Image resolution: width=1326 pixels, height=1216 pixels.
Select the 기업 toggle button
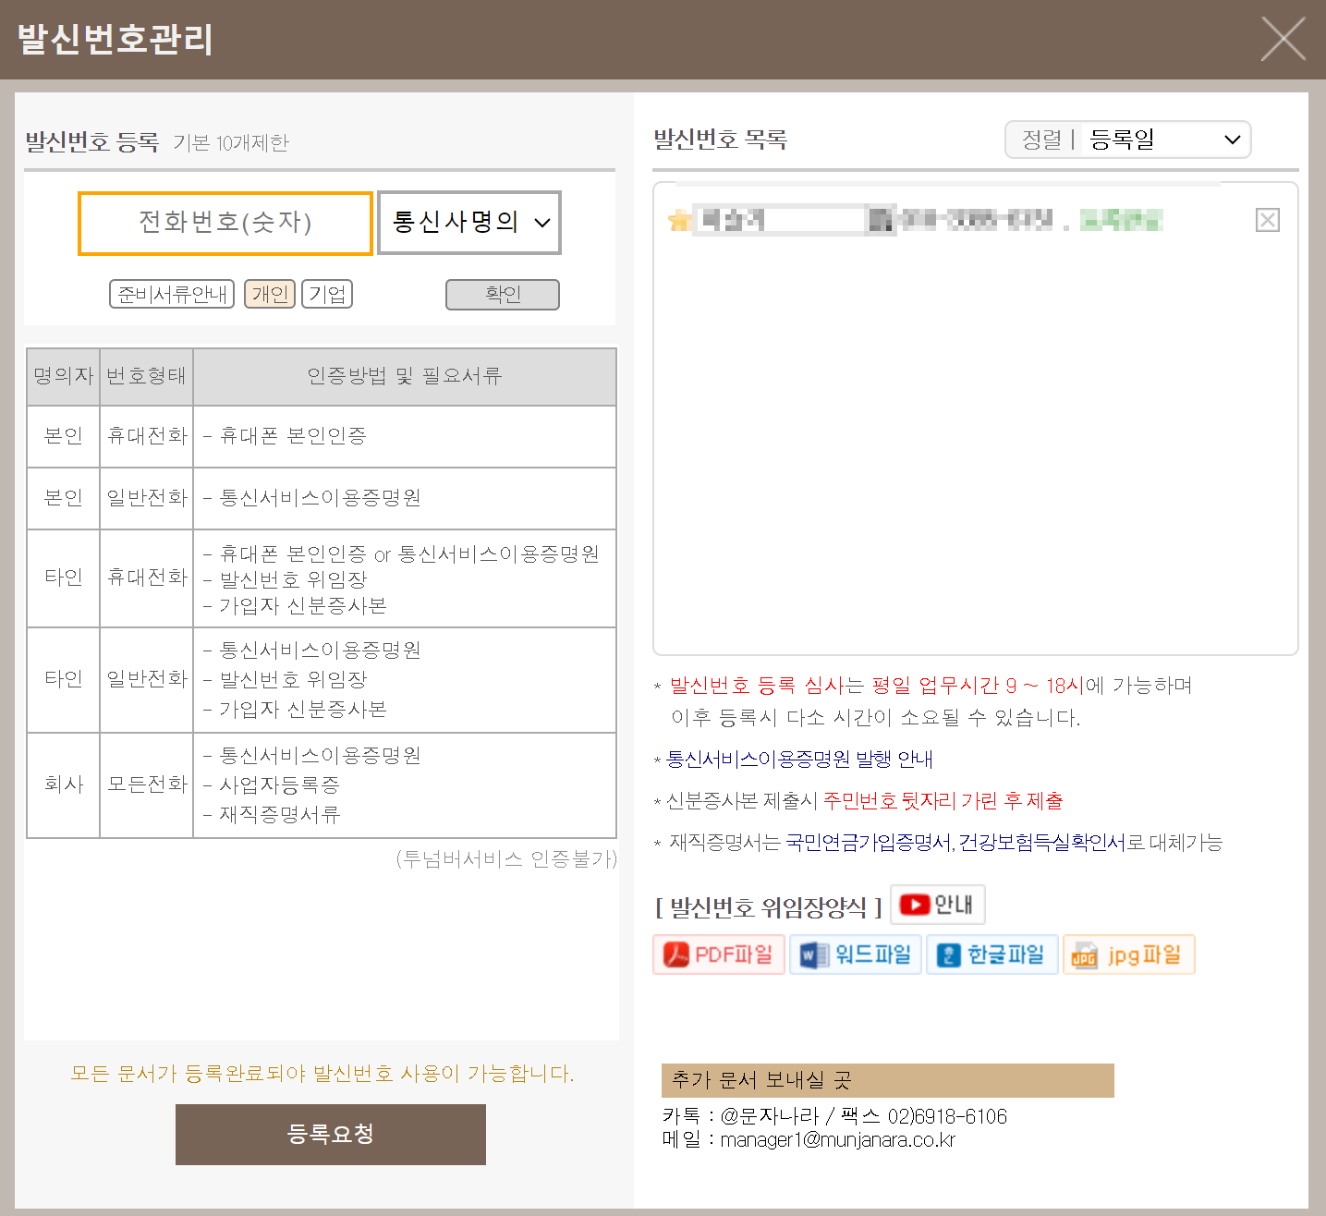pos(327,294)
